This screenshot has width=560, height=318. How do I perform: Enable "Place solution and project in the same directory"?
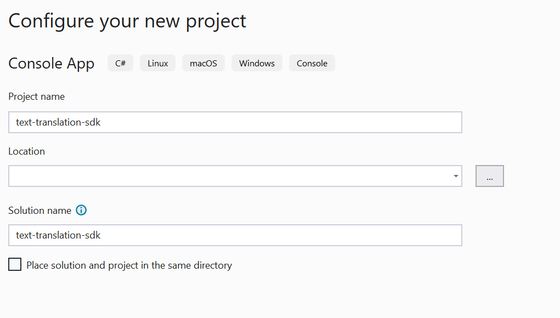[x=15, y=264]
